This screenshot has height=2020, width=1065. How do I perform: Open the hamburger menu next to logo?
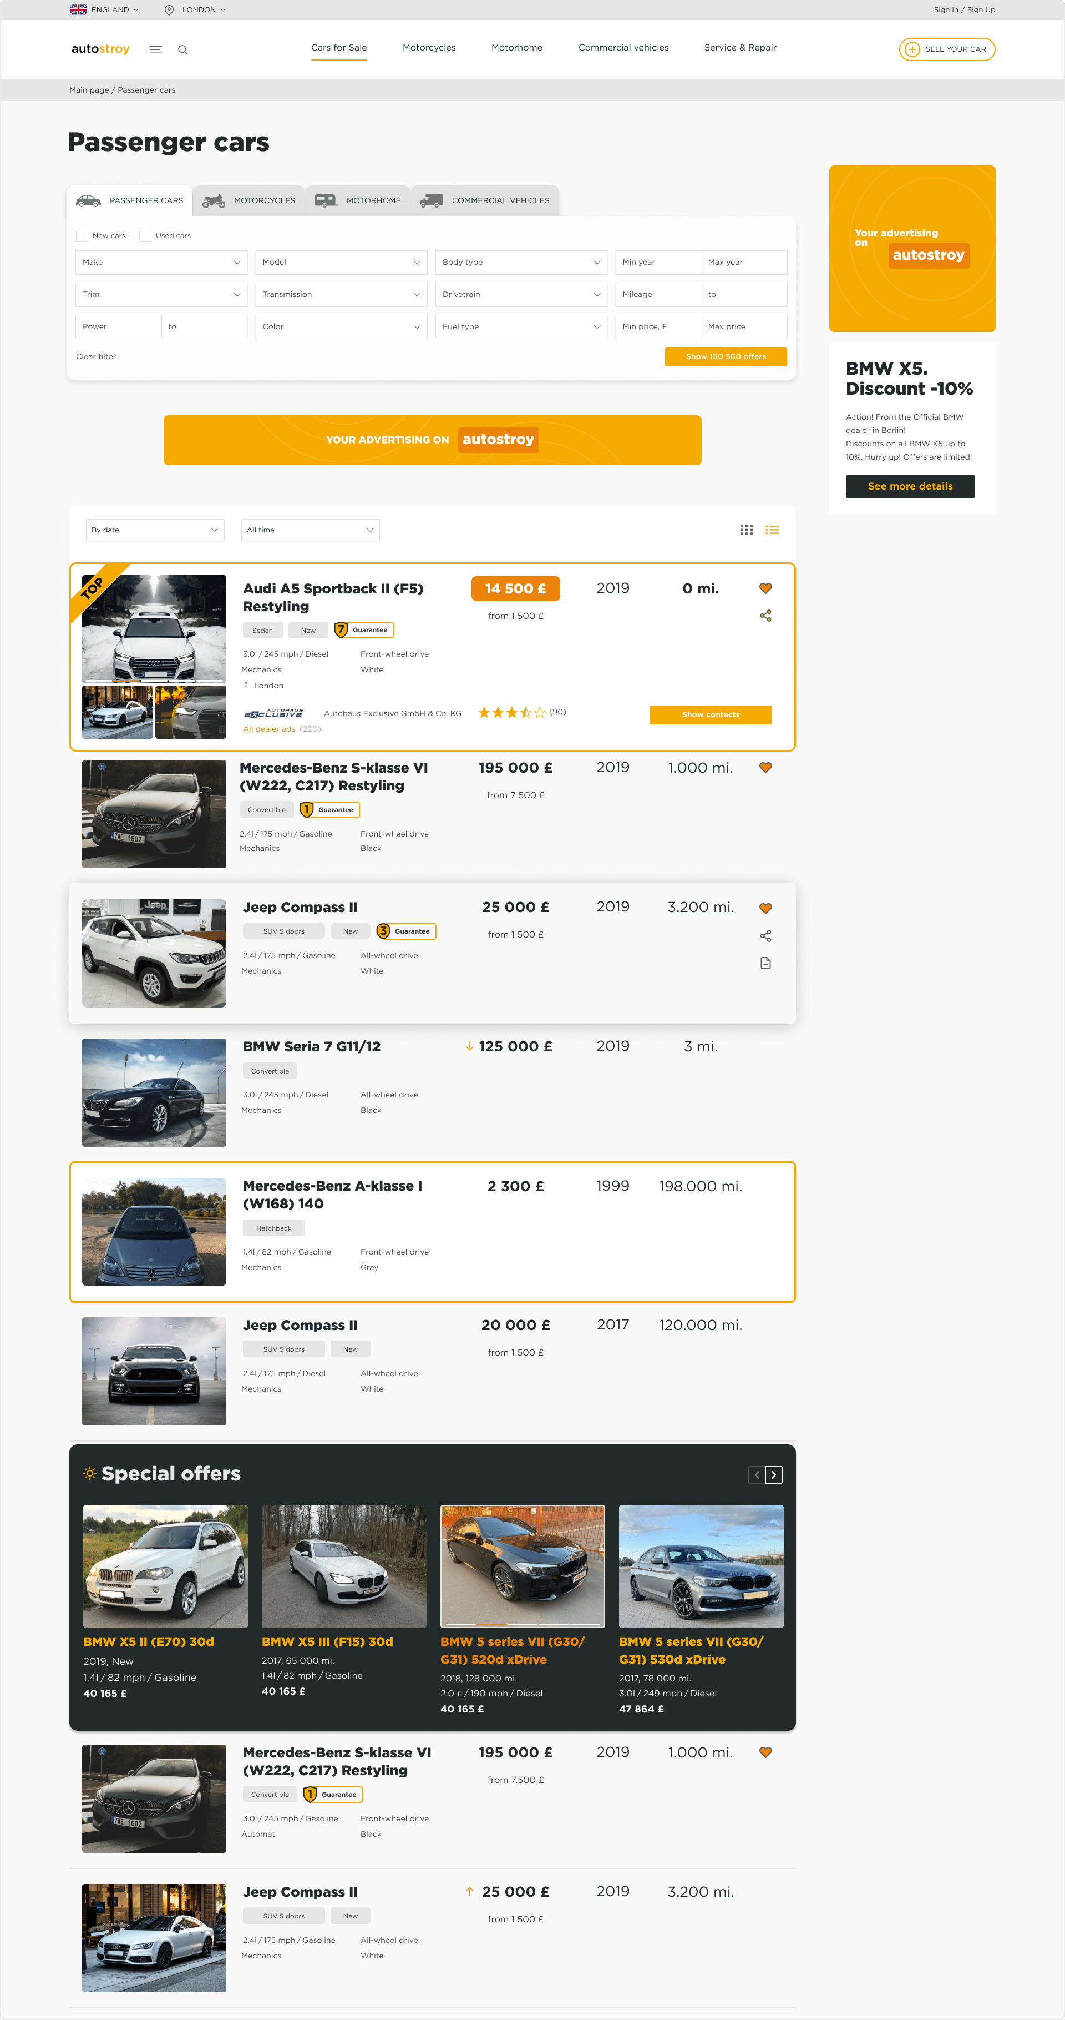[155, 49]
